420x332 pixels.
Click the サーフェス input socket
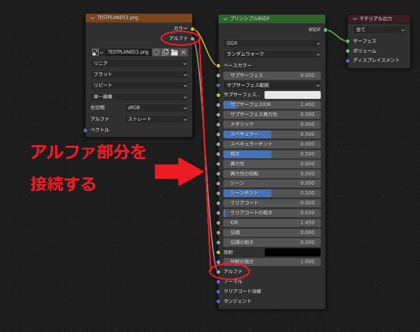click(348, 41)
